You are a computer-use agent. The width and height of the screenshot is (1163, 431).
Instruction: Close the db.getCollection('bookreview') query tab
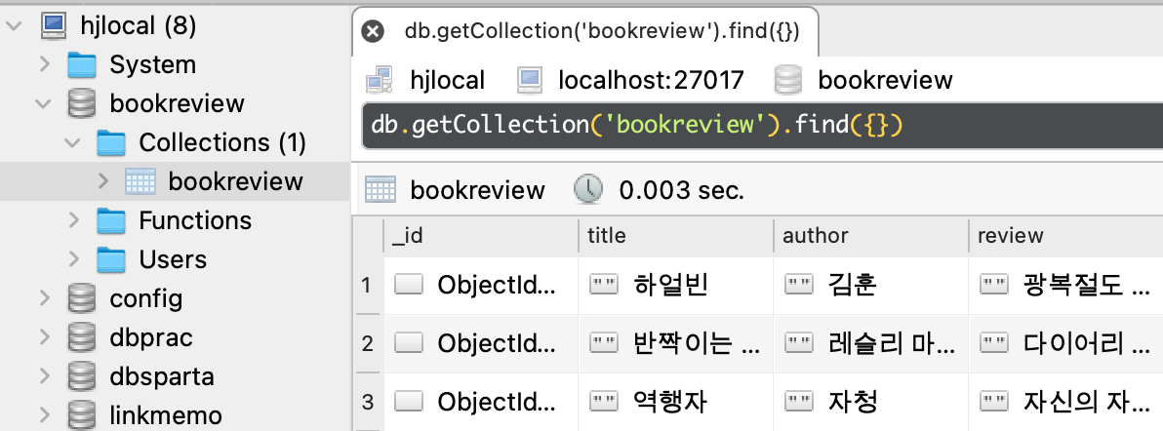(373, 31)
